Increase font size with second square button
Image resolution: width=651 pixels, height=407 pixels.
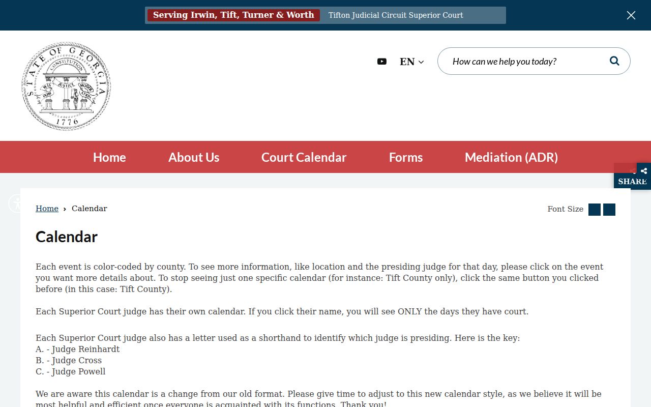click(609, 210)
